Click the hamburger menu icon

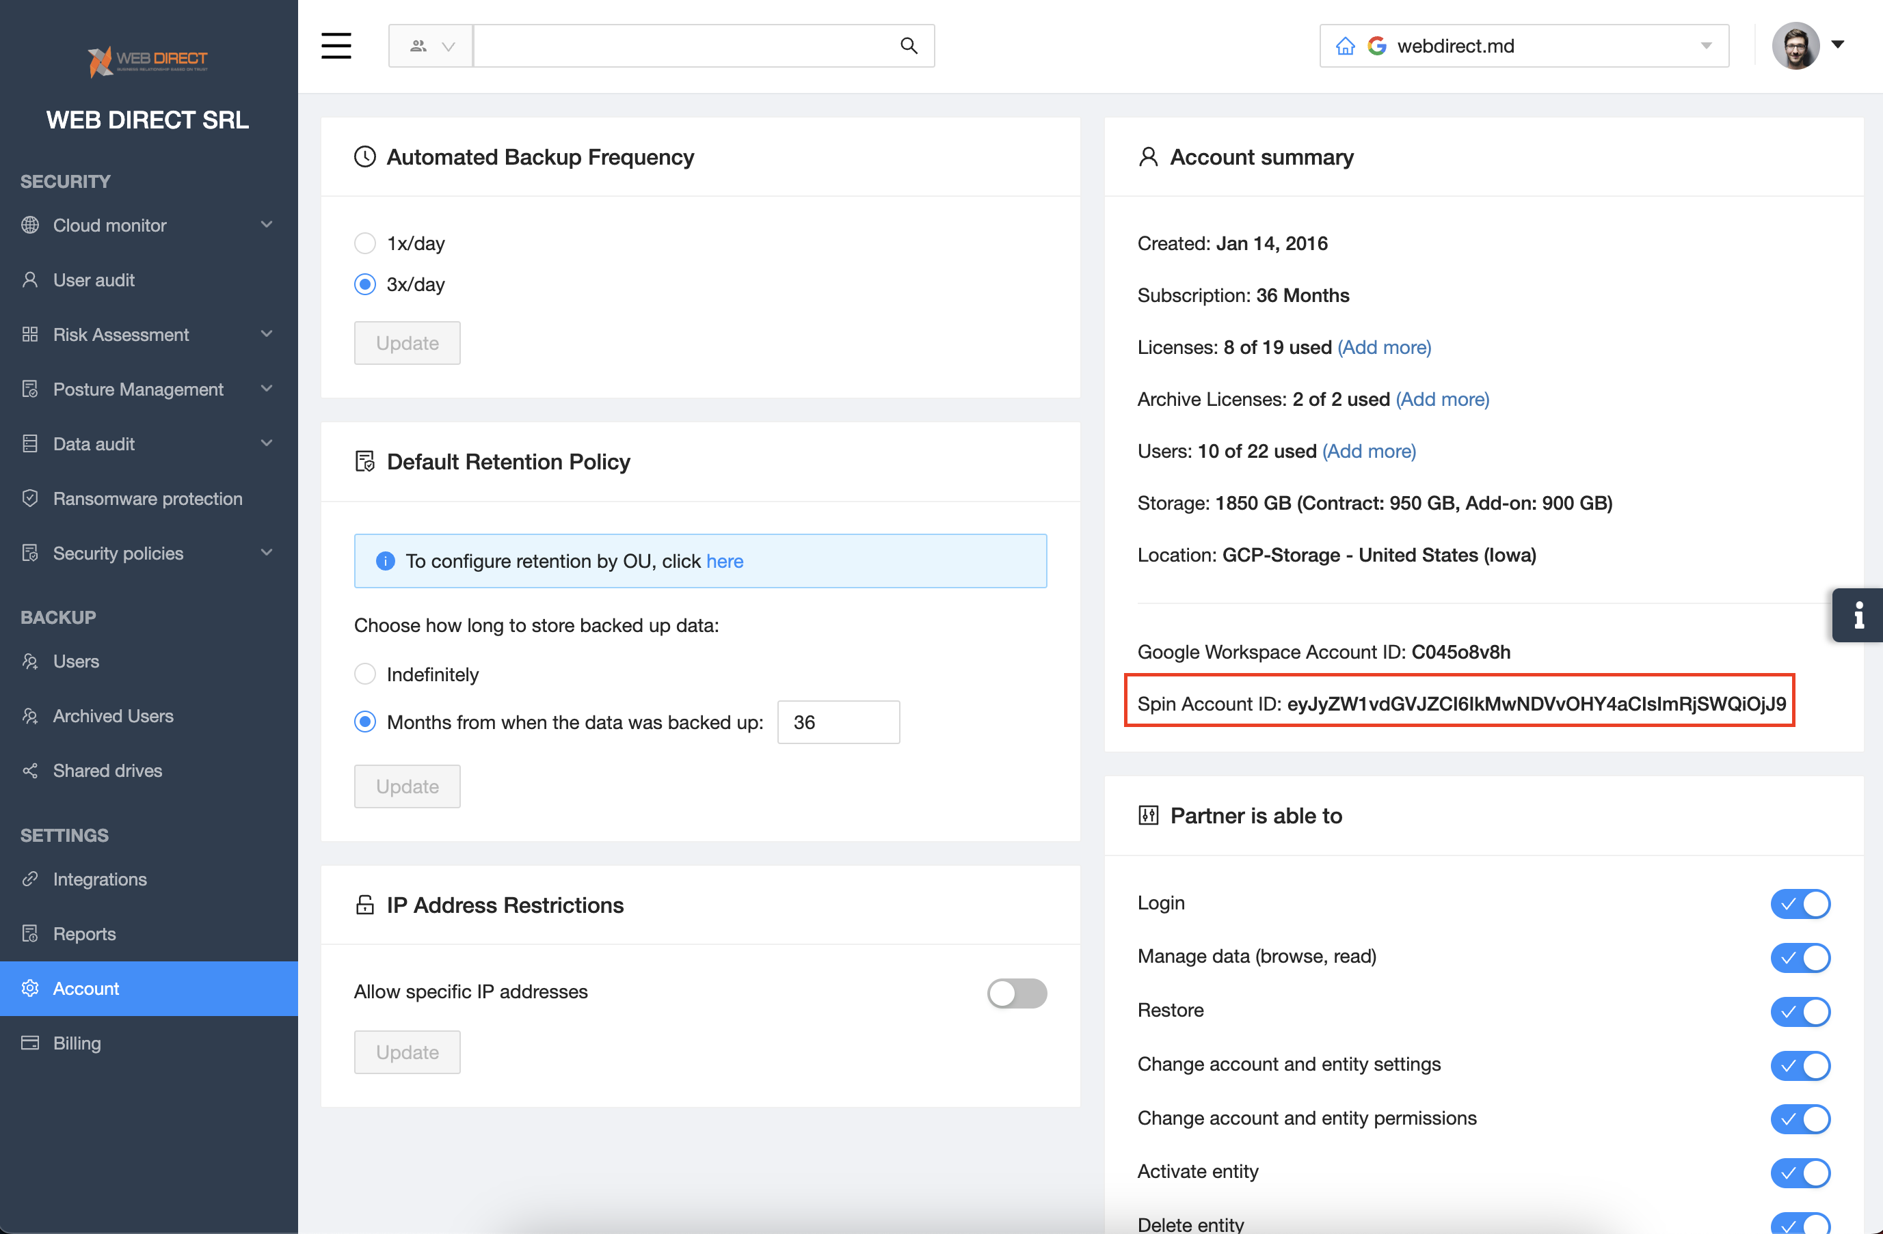(336, 46)
